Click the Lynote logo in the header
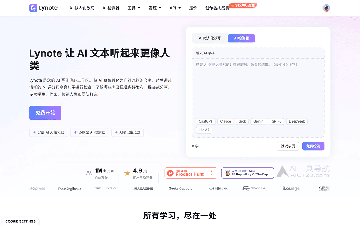This screenshot has width=360, height=225. tap(43, 8)
